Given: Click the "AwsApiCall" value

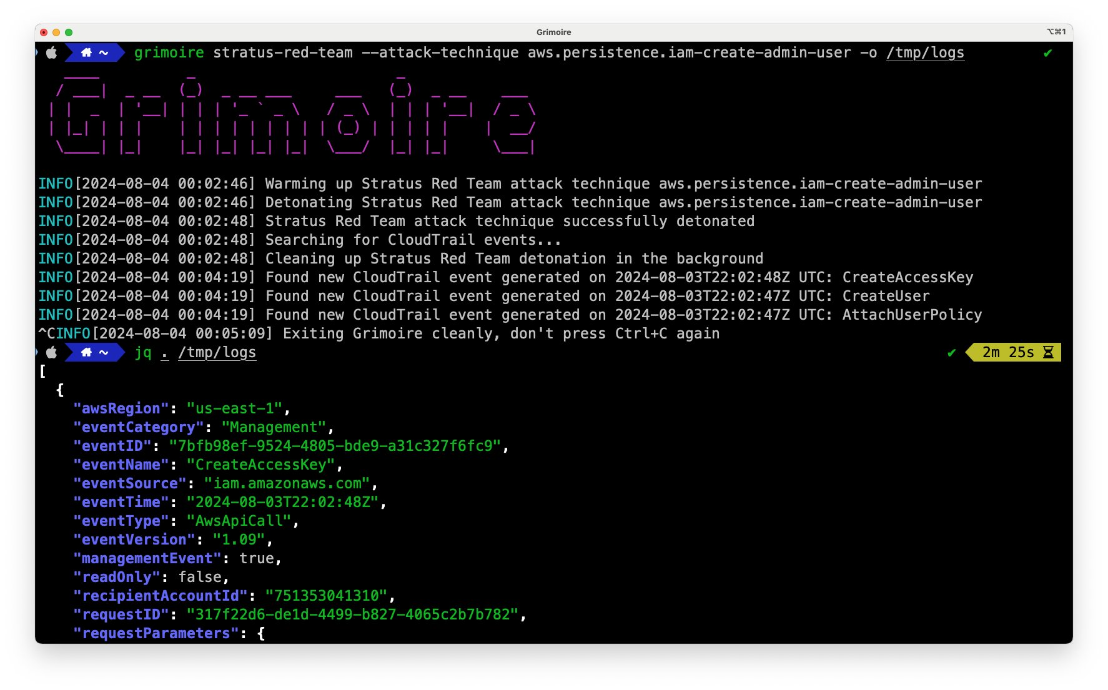Looking at the screenshot, I should pyautogui.click(x=239, y=521).
